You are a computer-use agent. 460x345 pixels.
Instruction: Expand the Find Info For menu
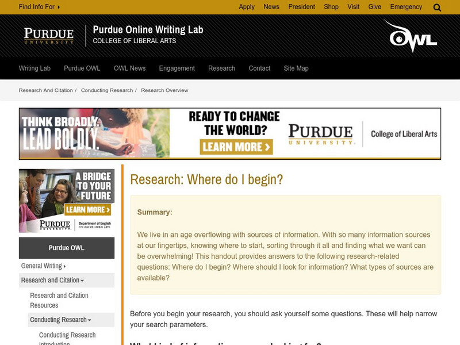coord(39,7)
